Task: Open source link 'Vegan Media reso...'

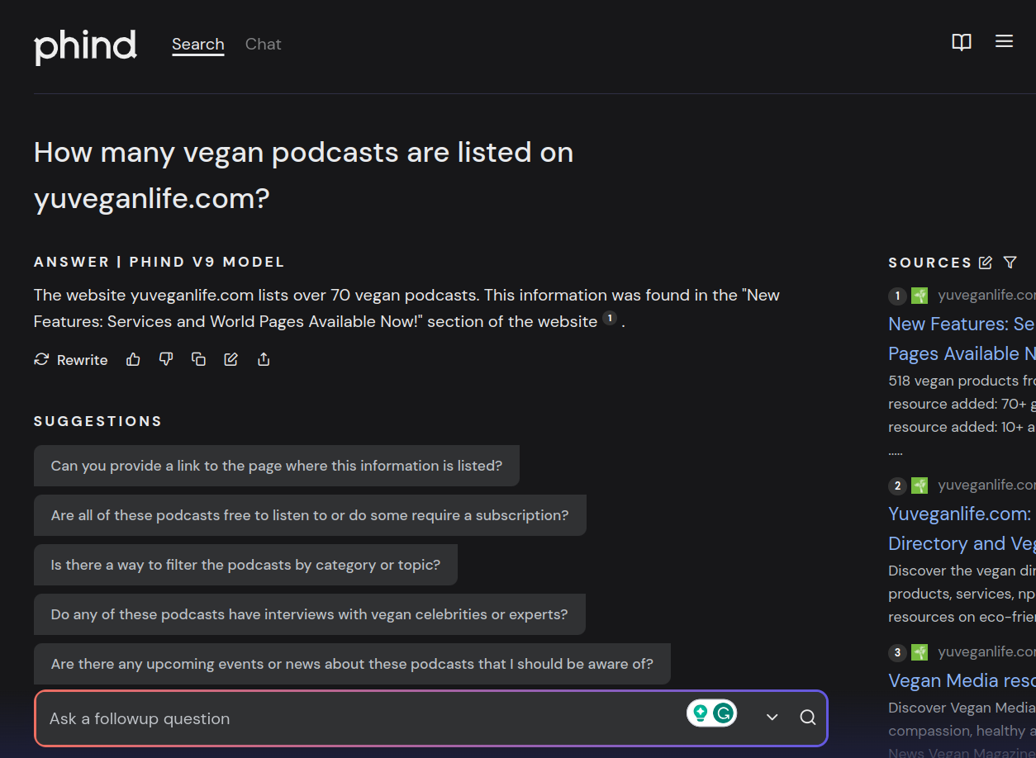Action: tap(962, 680)
